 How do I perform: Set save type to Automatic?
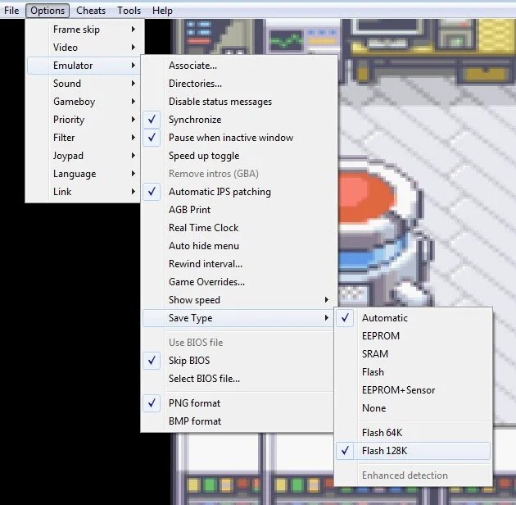(384, 318)
